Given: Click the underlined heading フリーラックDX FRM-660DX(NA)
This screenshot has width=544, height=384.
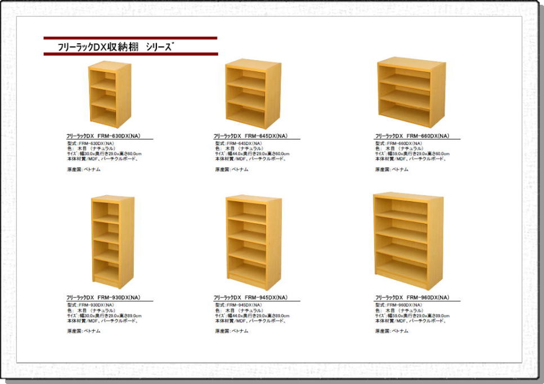Looking at the screenshot, I should coord(412,136).
